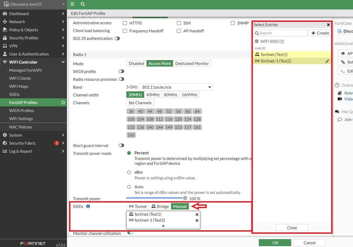Toggle the WIDS profile switch
The width and height of the screenshot is (353, 247).
[x=121, y=71]
